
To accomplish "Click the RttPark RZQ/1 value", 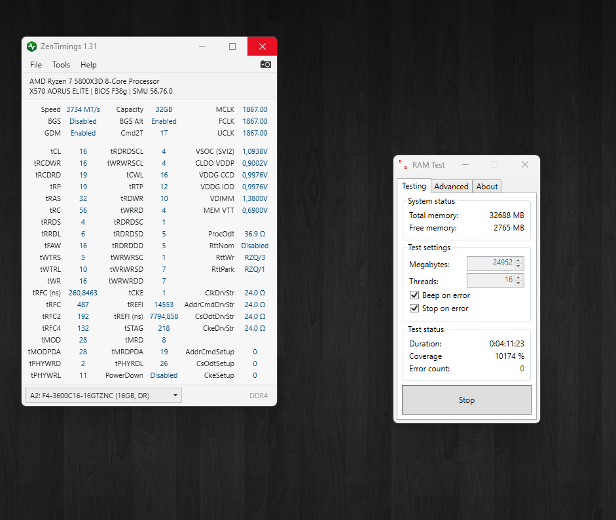I will (x=255, y=269).
